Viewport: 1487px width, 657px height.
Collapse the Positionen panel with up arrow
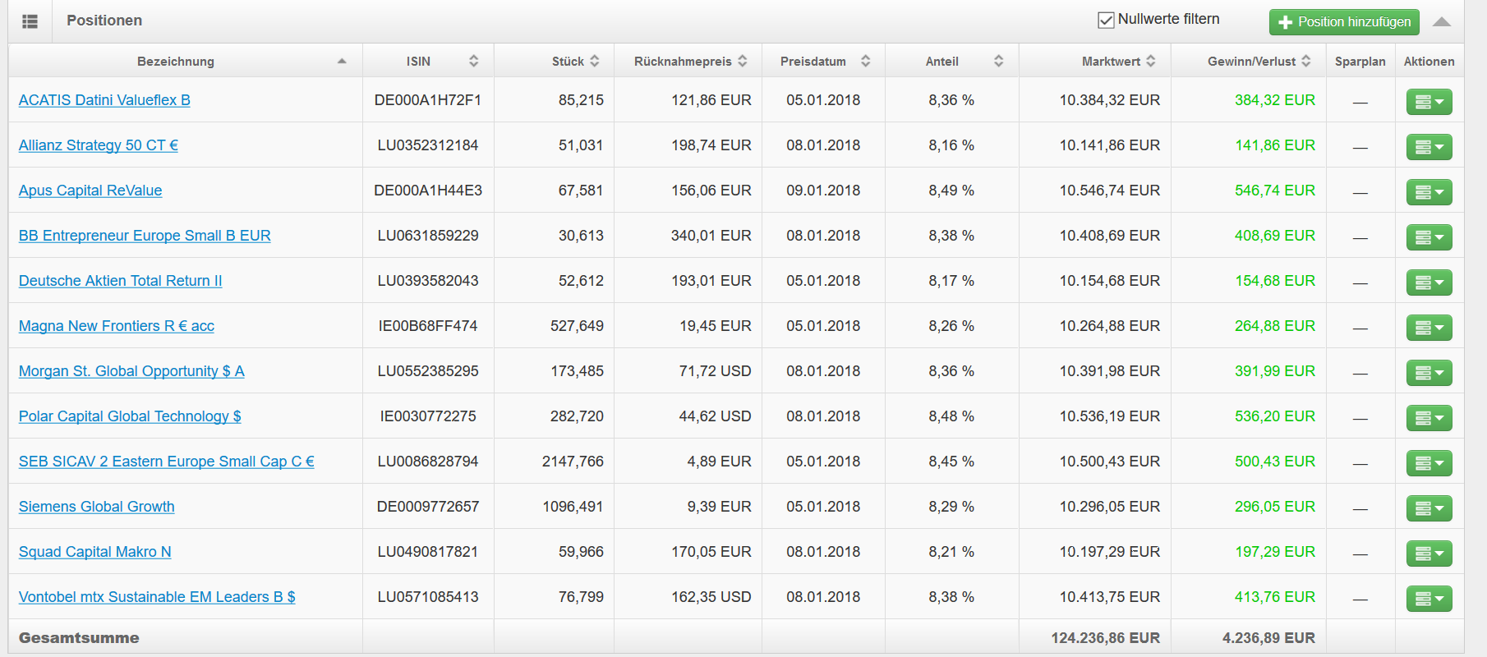coord(1442,22)
